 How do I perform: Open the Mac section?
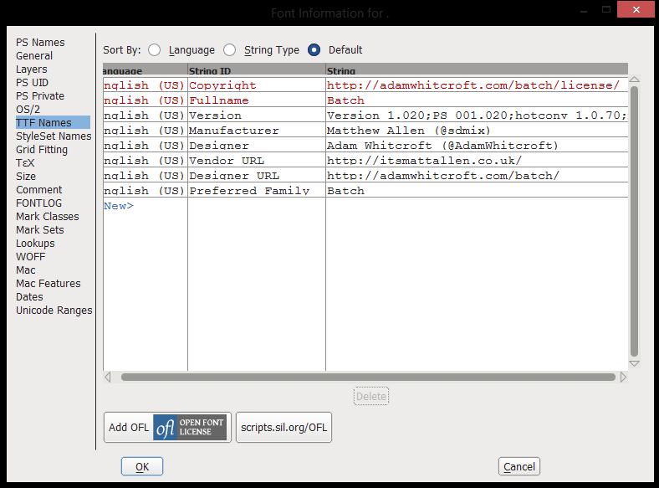point(26,270)
